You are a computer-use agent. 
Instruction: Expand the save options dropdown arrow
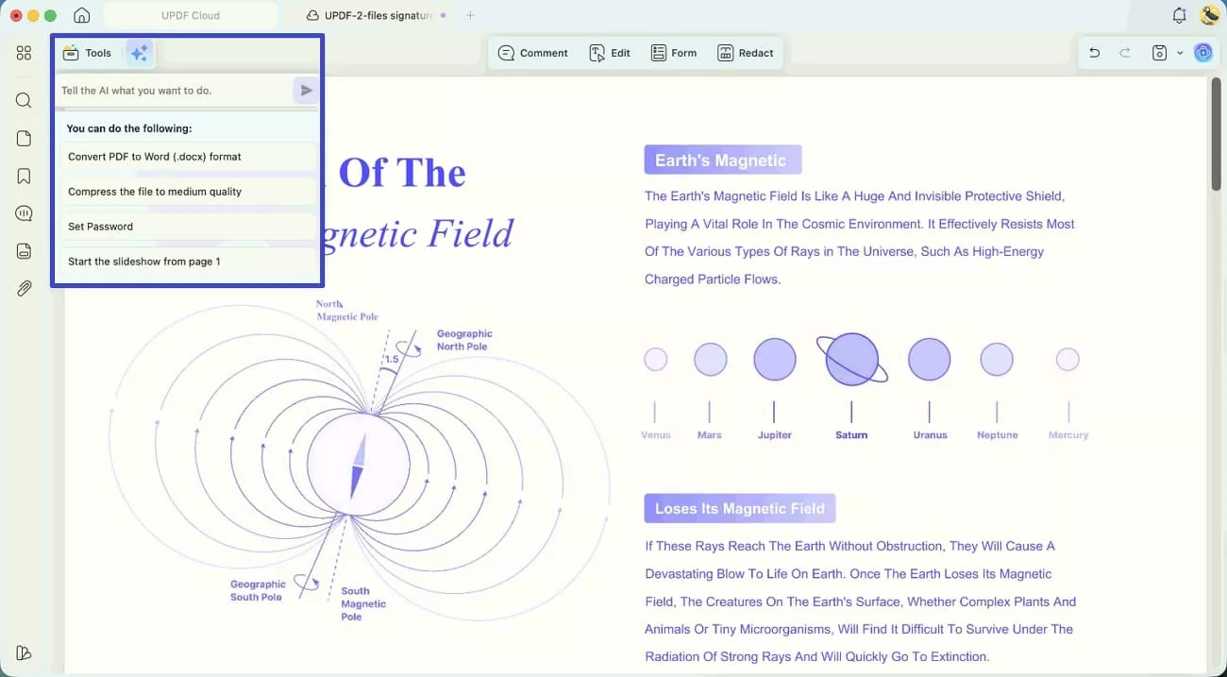tap(1180, 53)
